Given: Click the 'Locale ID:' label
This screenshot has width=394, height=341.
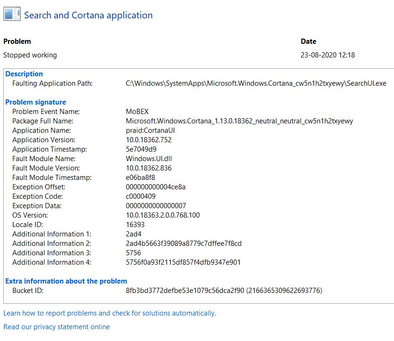Looking at the screenshot, I should [28, 225].
